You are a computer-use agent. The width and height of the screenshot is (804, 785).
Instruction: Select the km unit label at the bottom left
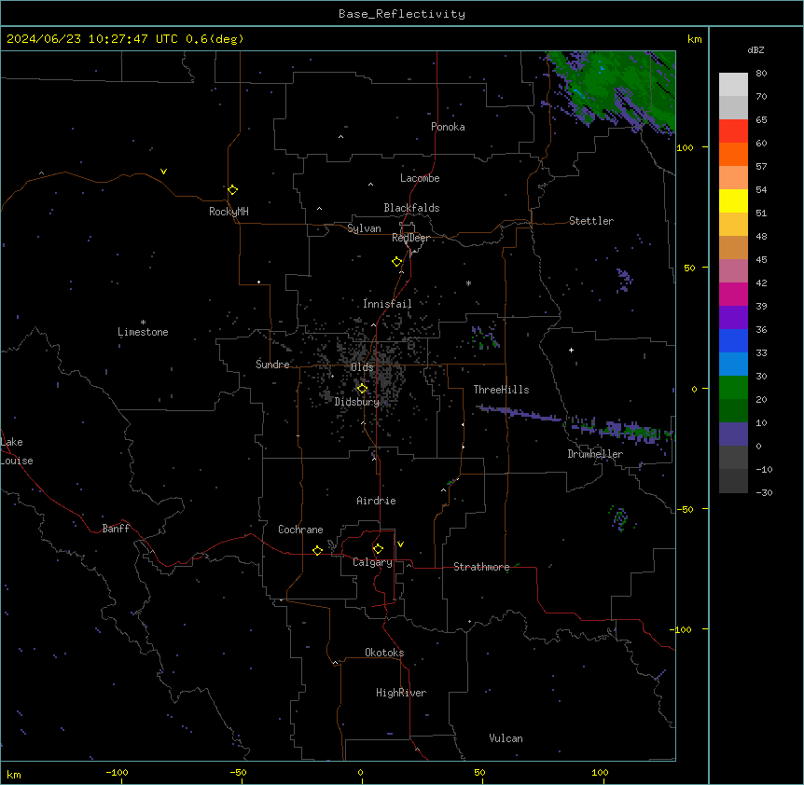[x=13, y=774]
